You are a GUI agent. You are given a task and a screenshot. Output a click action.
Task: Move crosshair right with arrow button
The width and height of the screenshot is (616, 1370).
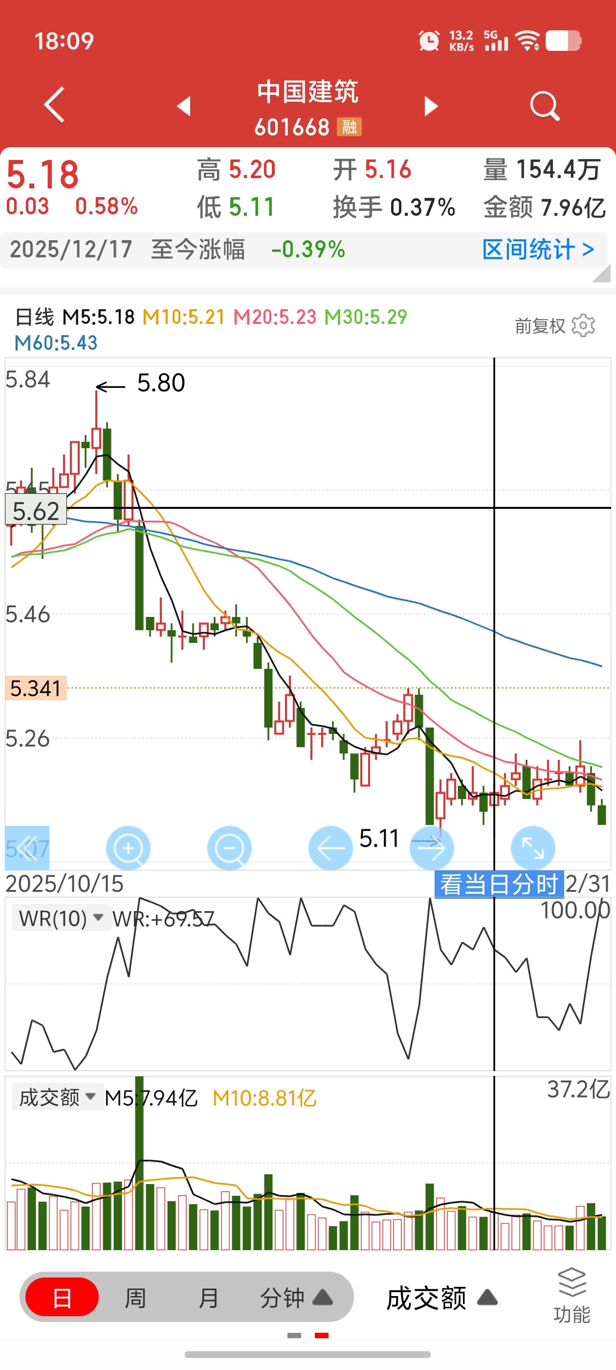(x=432, y=848)
